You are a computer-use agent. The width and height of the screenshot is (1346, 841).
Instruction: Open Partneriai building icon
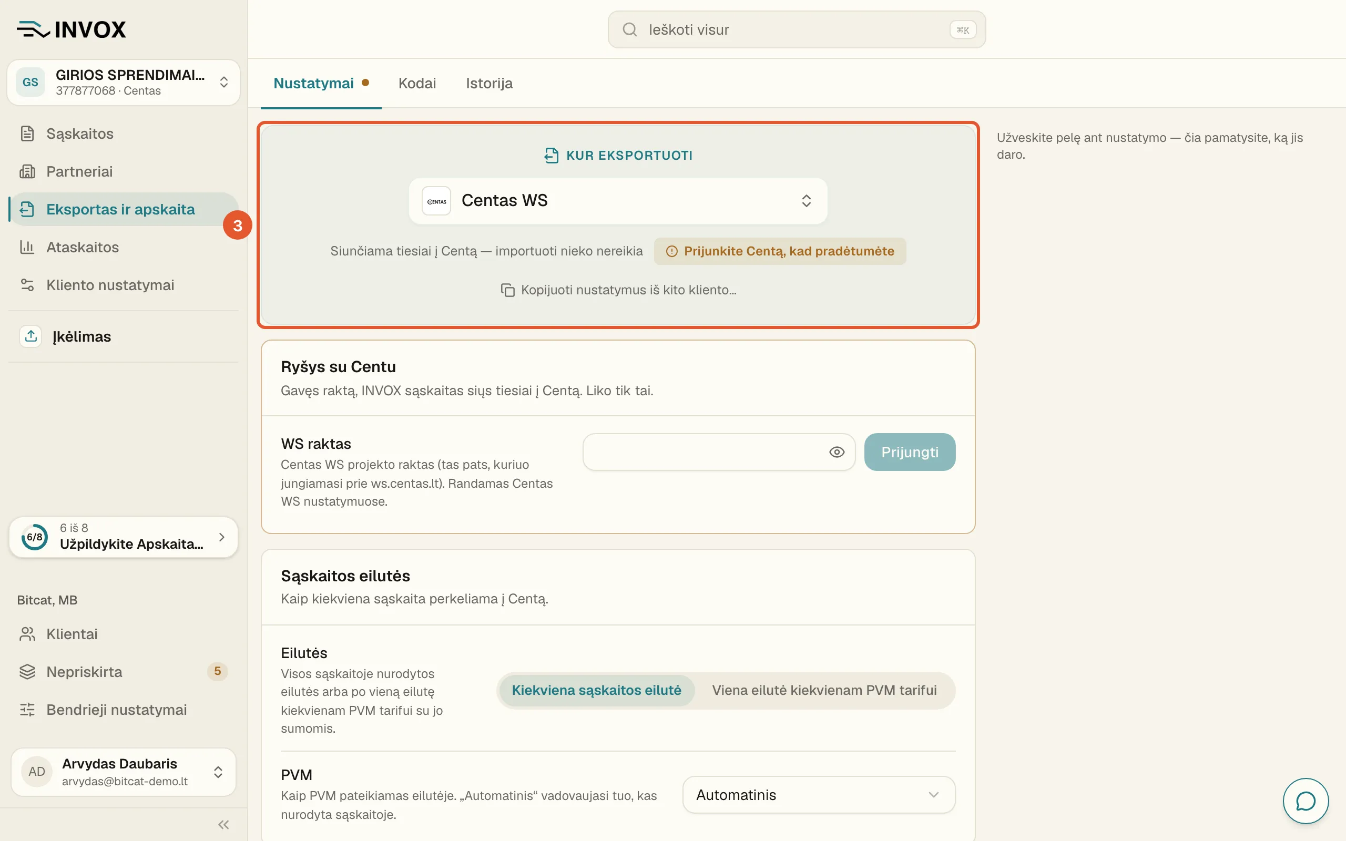27,171
